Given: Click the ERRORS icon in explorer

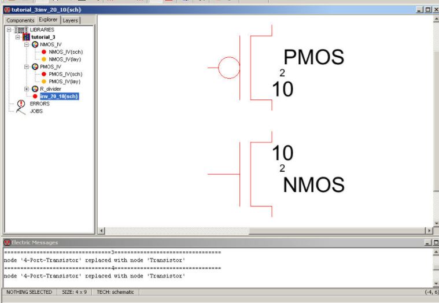Looking at the screenshot, I should point(21,104).
